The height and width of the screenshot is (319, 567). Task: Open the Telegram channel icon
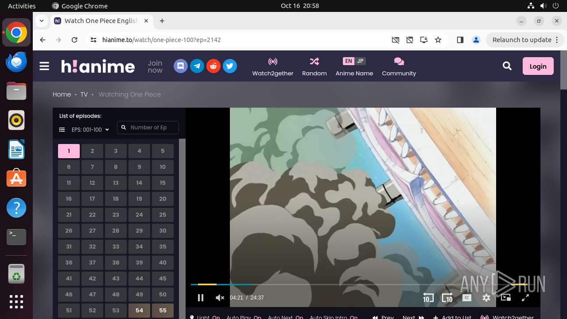(197, 66)
